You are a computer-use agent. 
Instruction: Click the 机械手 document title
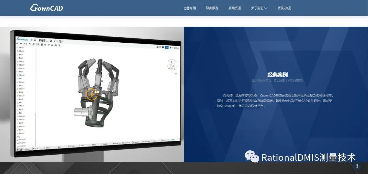(x=42, y=41)
